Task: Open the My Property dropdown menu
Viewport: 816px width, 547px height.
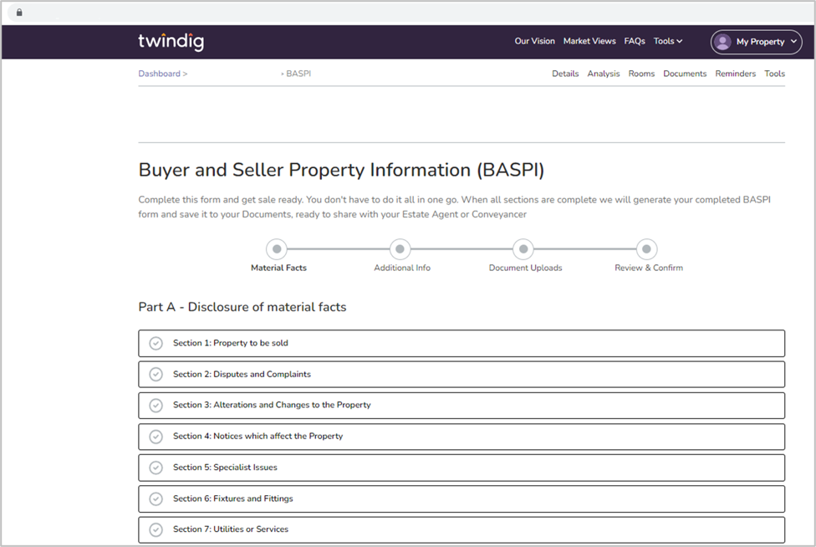Action: 756,42
